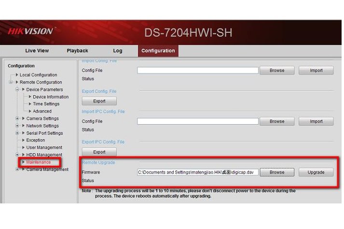Click the Import IPC Config. File heading

pos(103,112)
